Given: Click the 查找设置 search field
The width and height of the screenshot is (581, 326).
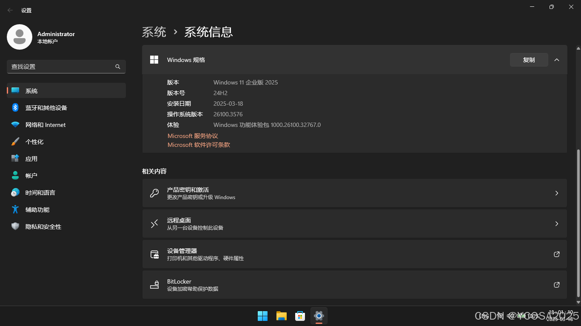Looking at the screenshot, I should tap(66, 67).
